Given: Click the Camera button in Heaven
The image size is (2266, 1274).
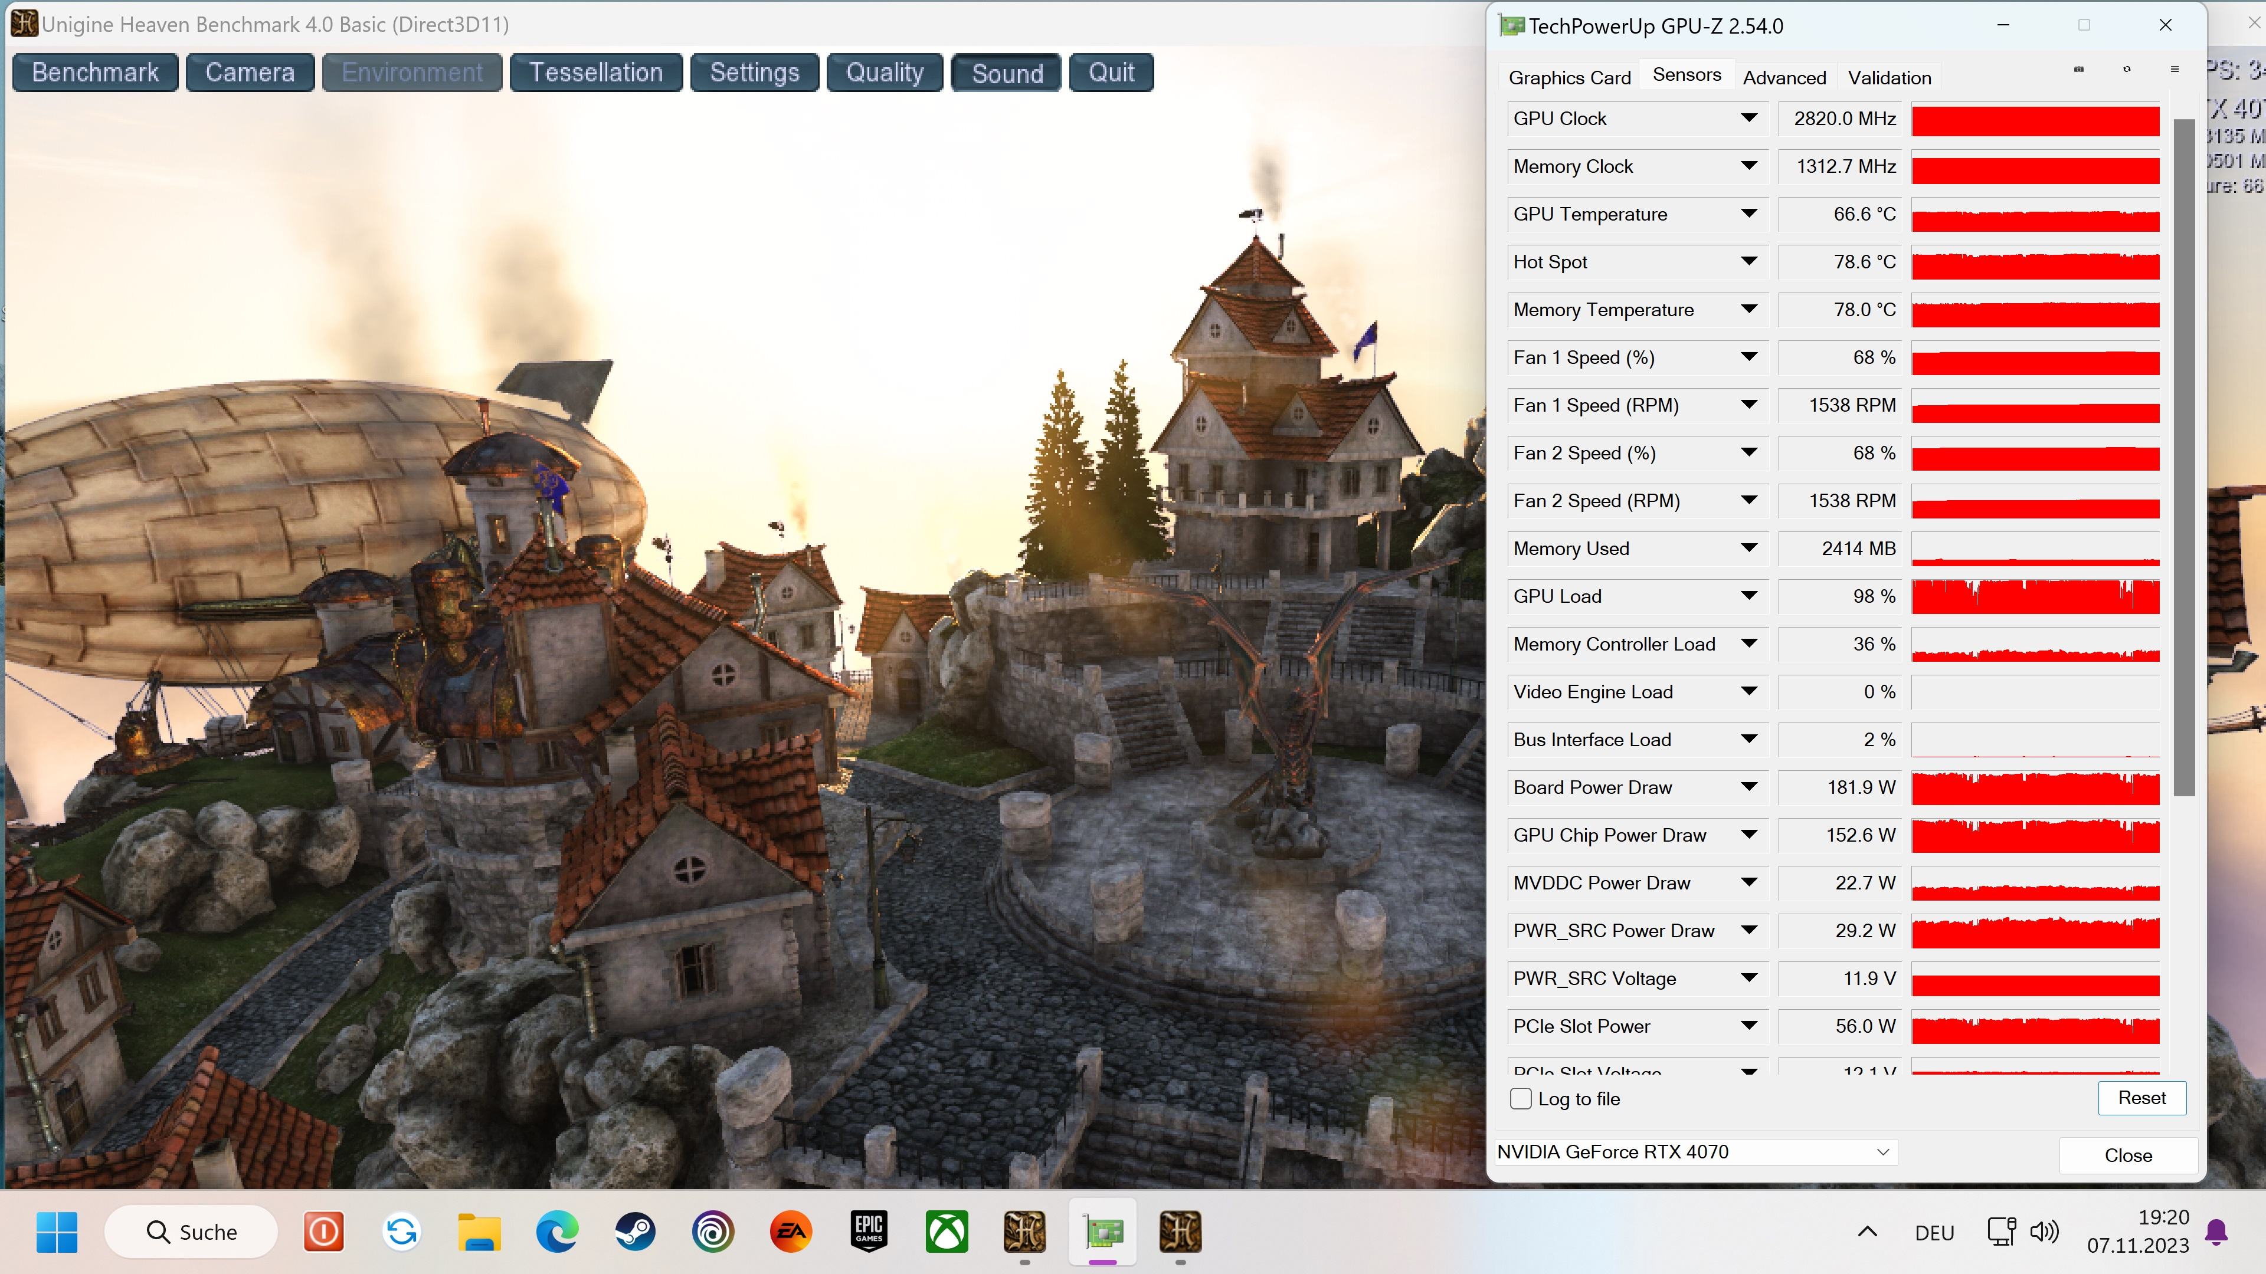Looking at the screenshot, I should (x=250, y=72).
